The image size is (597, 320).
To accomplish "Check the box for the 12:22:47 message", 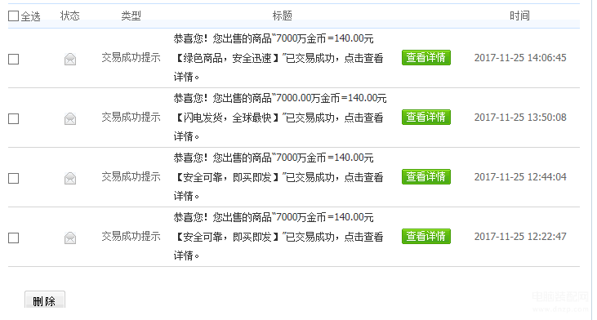I will coord(13,238).
